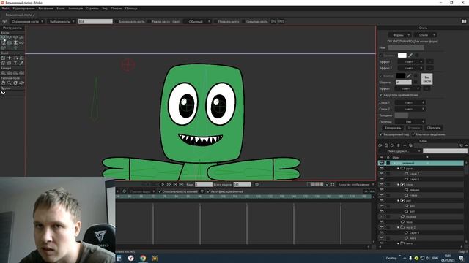
Task: Toggle the Клетчатое выделение checkbox
Action: coord(413,134)
